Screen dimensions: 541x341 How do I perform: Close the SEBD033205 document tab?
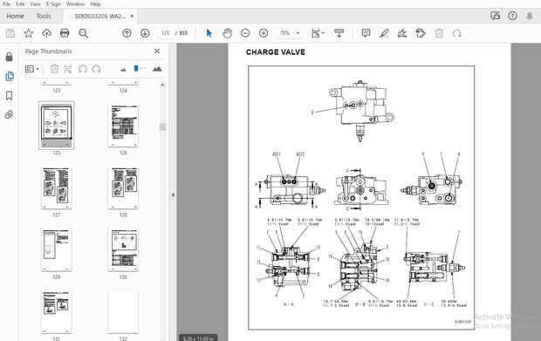tap(132, 17)
